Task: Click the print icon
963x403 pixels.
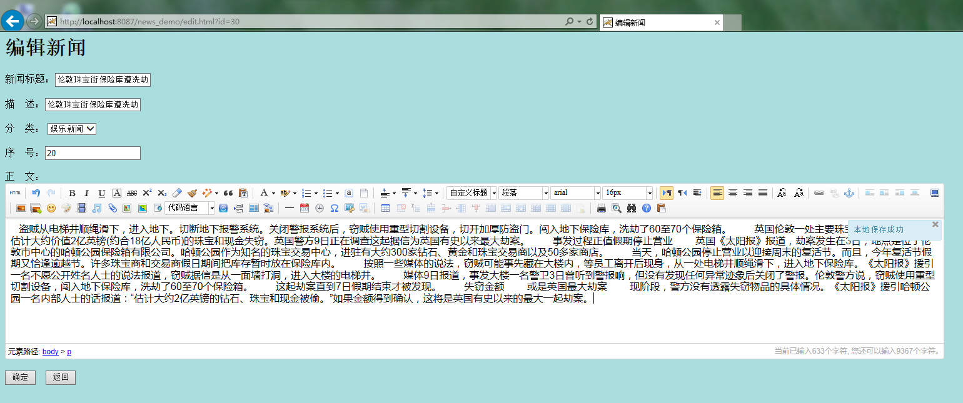Action: point(602,207)
